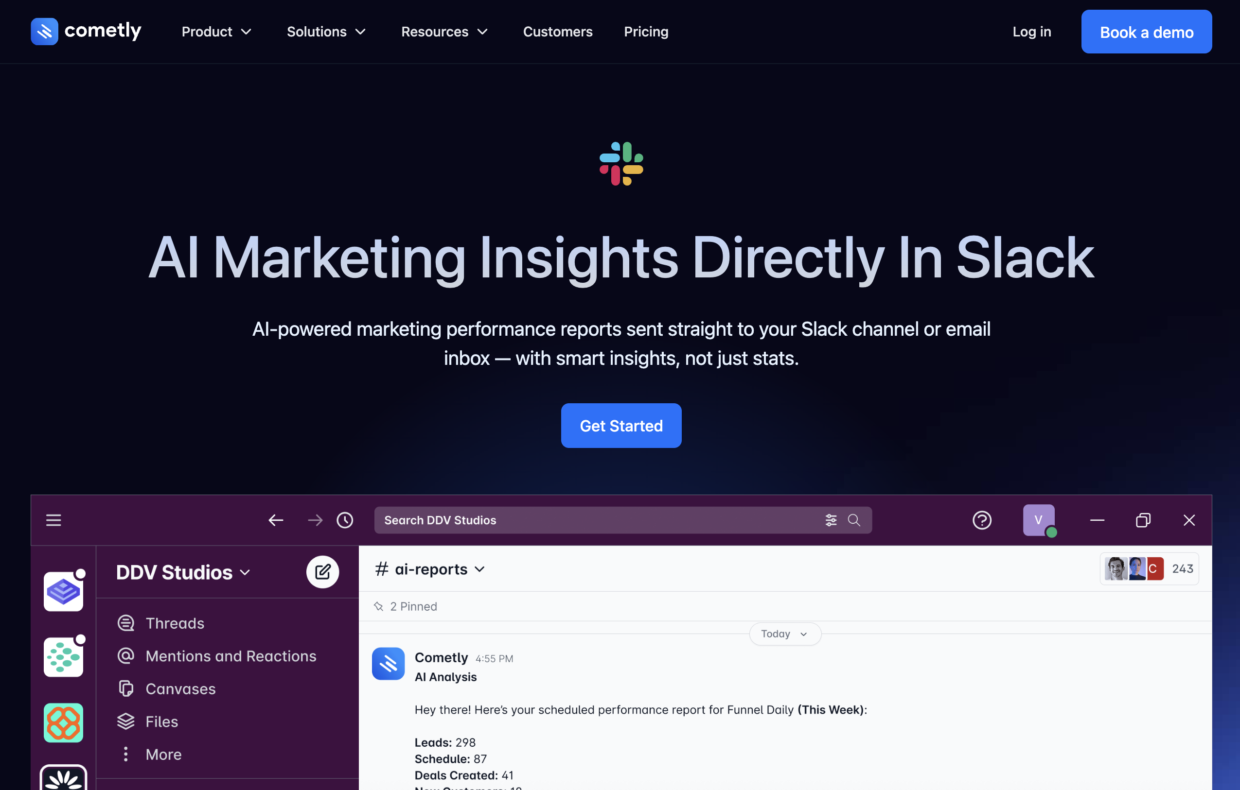Open the help question mark icon
The image size is (1240, 790).
pos(981,520)
